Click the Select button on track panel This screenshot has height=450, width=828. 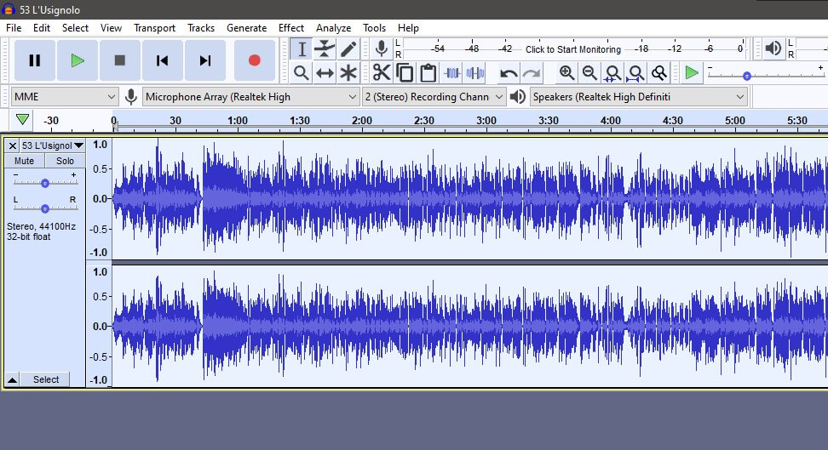click(46, 379)
